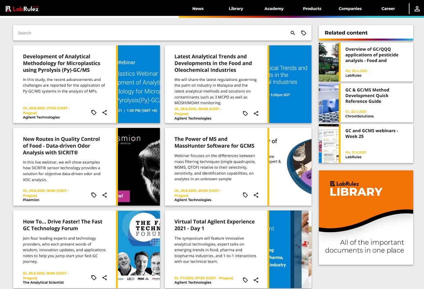Click the MassHunter lab flask thumbnail
Image resolution: width=424 pixels, height=289 pixels.
[x=290, y=167]
